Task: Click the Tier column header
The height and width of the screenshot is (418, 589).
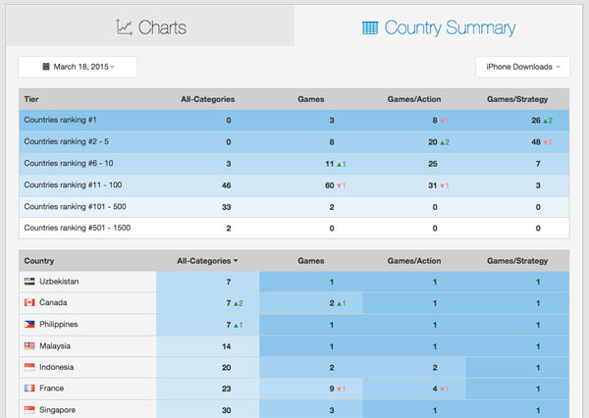Action: click(x=31, y=99)
